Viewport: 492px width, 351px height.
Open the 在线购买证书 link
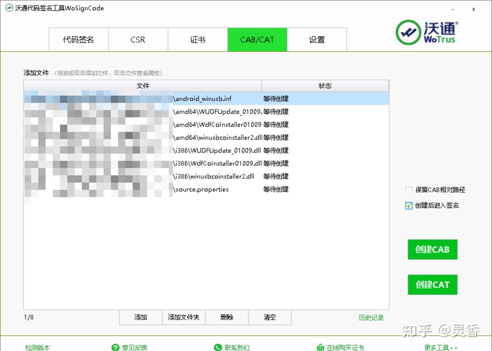pos(345,348)
